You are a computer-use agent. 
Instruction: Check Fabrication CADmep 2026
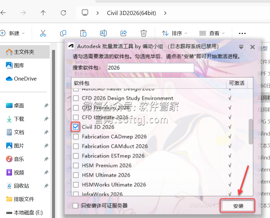[76, 137]
